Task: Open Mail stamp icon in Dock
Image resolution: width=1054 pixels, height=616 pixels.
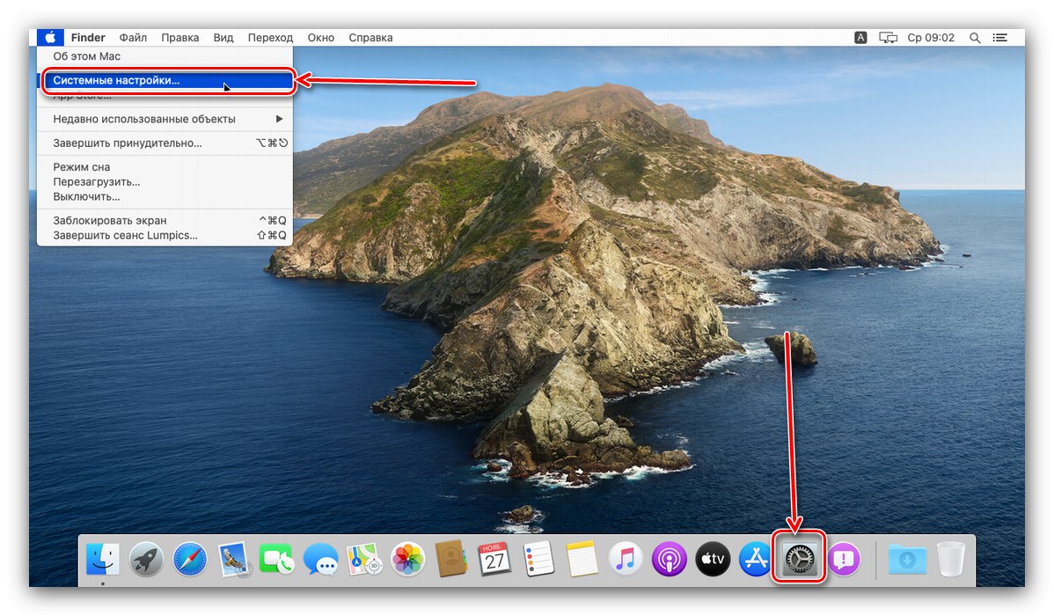Action: (234, 559)
